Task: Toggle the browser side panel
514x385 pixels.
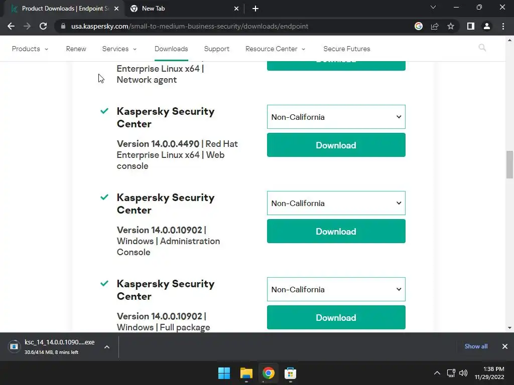Action: tap(471, 26)
